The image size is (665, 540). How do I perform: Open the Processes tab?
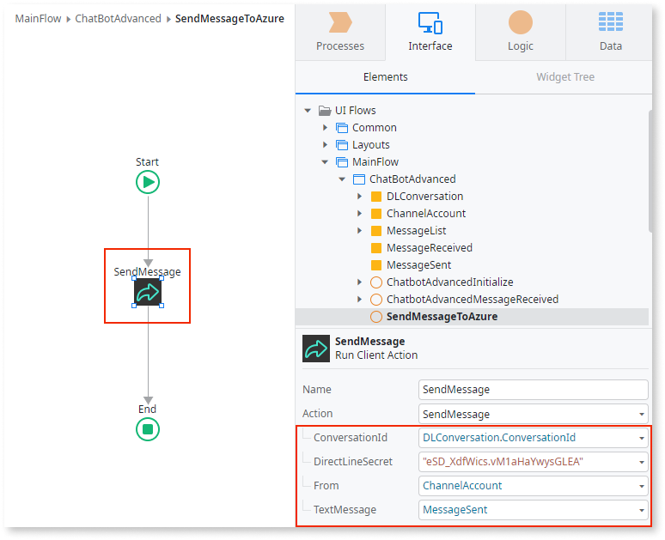pos(340,33)
